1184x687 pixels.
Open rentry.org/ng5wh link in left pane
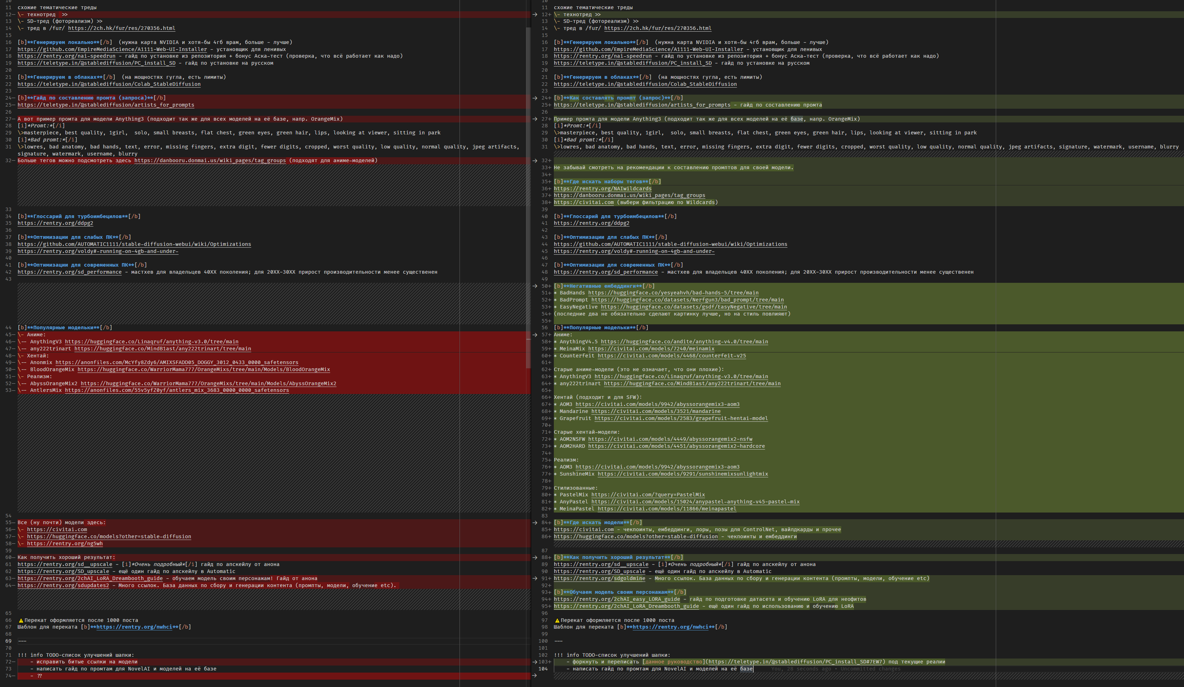[64, 544]
